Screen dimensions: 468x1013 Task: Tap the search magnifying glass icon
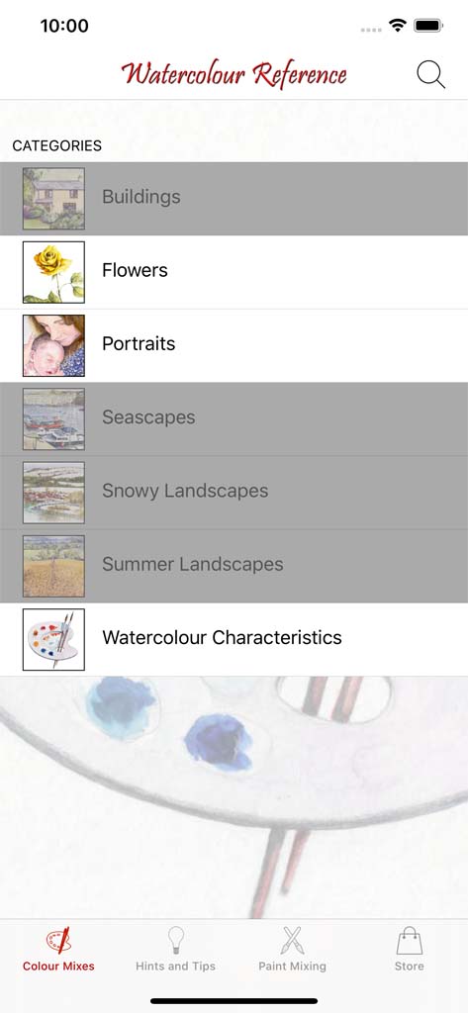pos(430,74)
